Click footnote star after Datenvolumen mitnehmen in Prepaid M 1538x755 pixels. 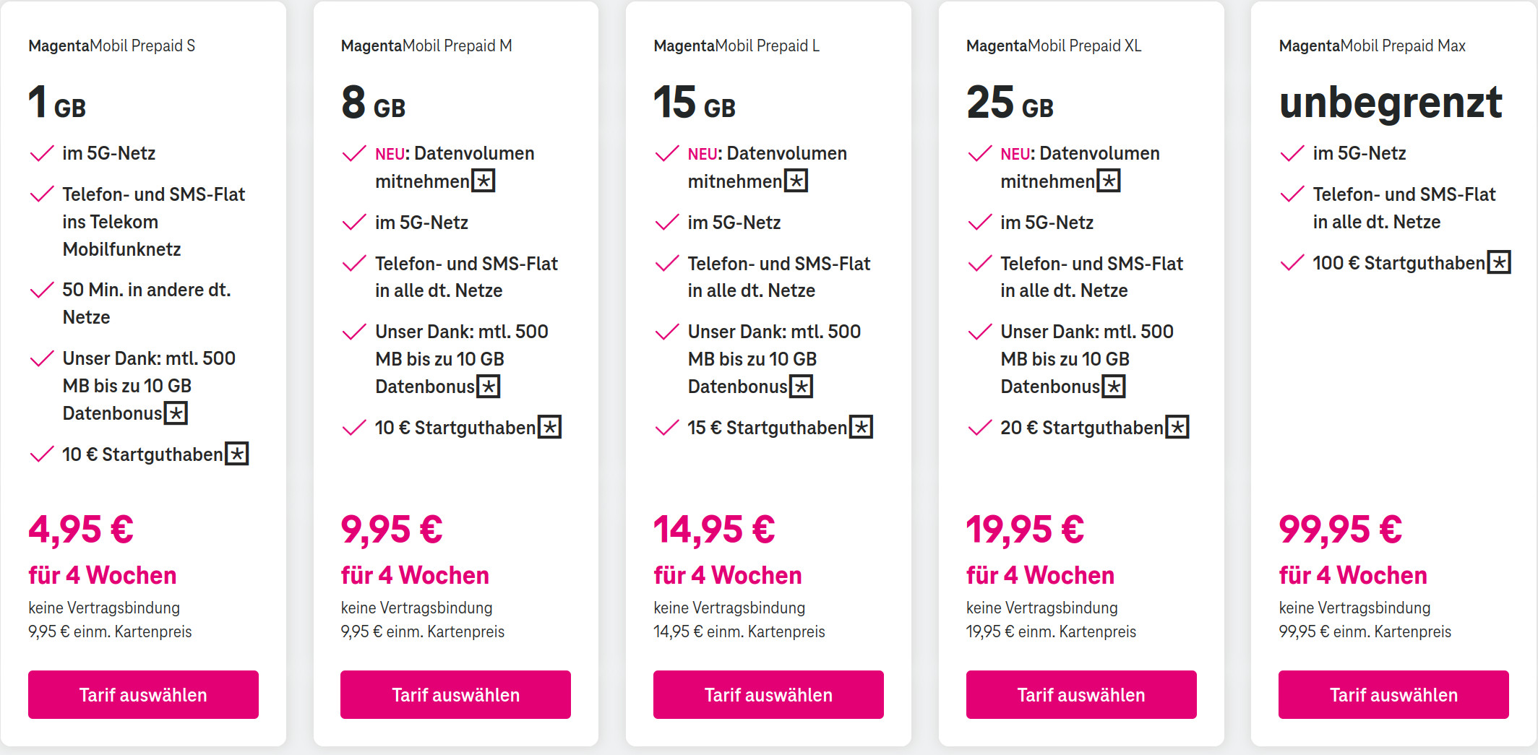pyautogui.click(x=484, y=181)
